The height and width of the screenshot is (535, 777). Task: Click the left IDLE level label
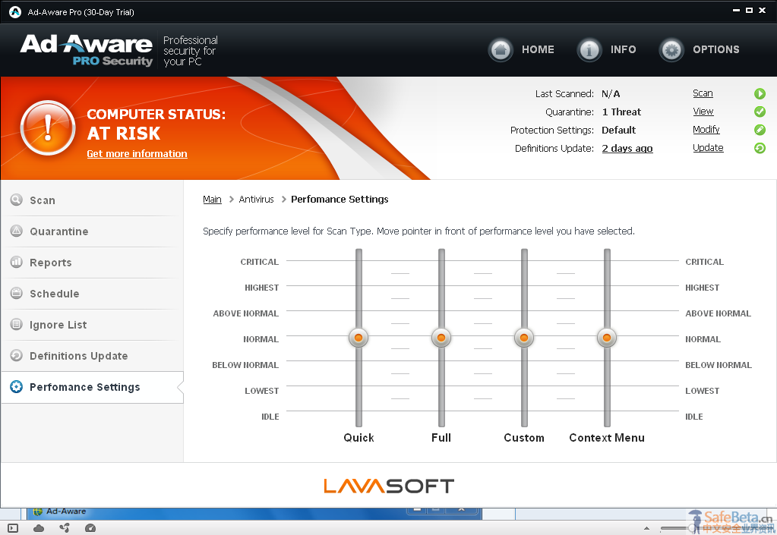tap(270, 417)
